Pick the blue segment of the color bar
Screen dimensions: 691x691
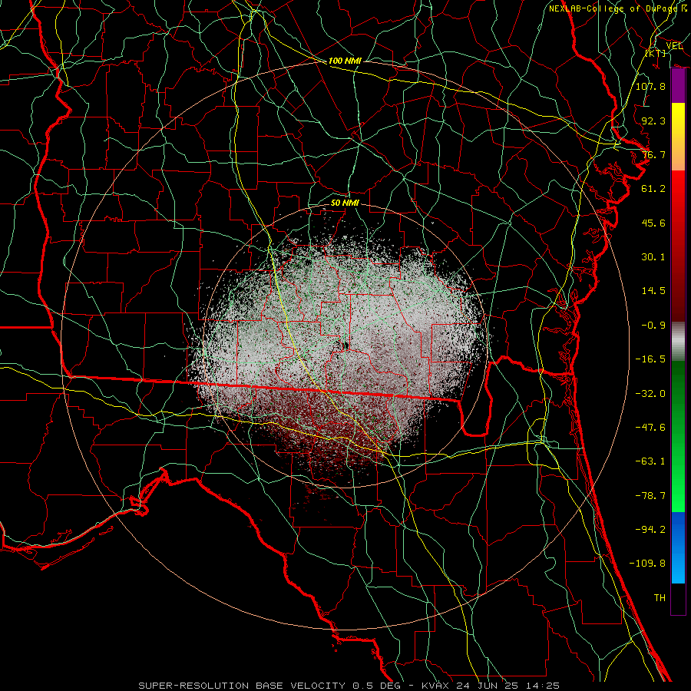(x=678, y=547)
